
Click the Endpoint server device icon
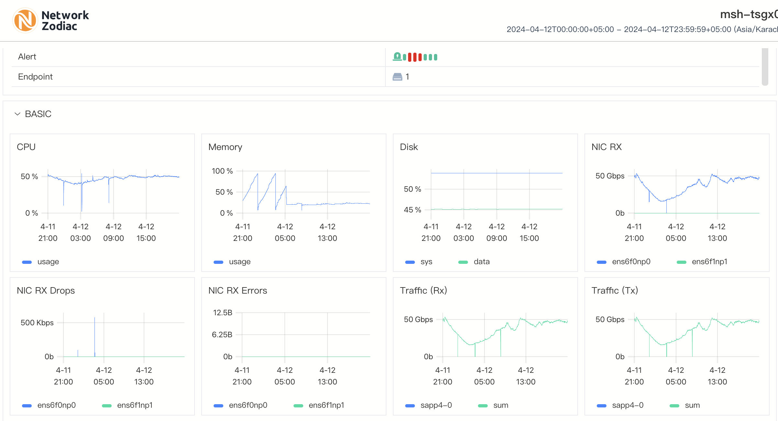(397, 77)
